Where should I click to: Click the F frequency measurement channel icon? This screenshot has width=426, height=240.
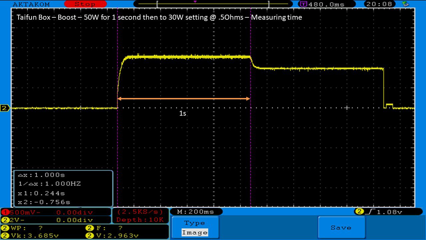pyautogui.click(x=90, y=228)
